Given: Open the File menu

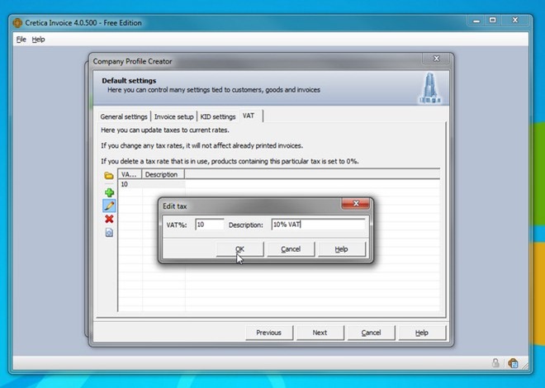Looking at the screenshot, I should (21, 40).
